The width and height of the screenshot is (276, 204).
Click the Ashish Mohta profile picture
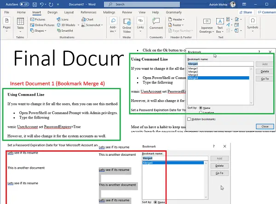pos(233,4)
